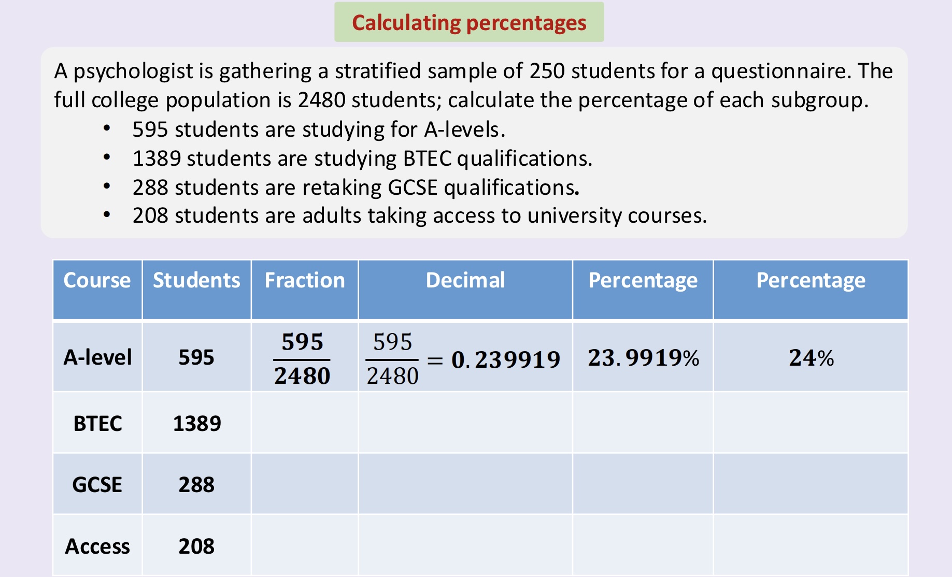Select the Students column header
This screenshot has width=952, height=577.
point(196,289)
